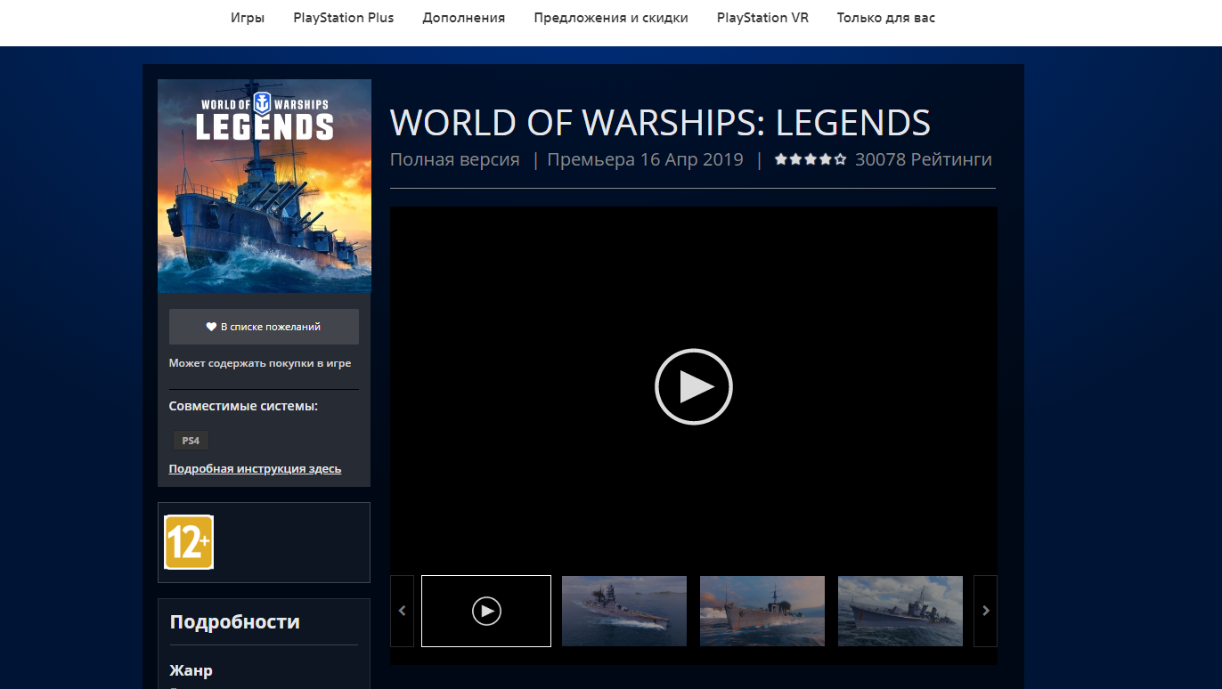This screenshot has height=689, width=1222.
Task: Open the 'Только для вас' section
Action: (885, 18)
